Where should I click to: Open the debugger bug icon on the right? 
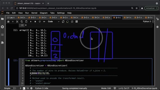point(157,27)
